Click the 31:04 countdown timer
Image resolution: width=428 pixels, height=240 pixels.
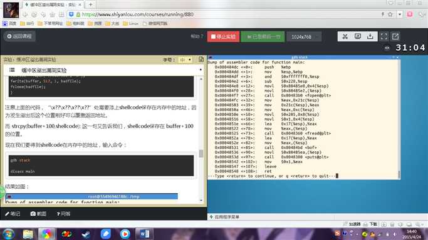[x=410, y=48]
